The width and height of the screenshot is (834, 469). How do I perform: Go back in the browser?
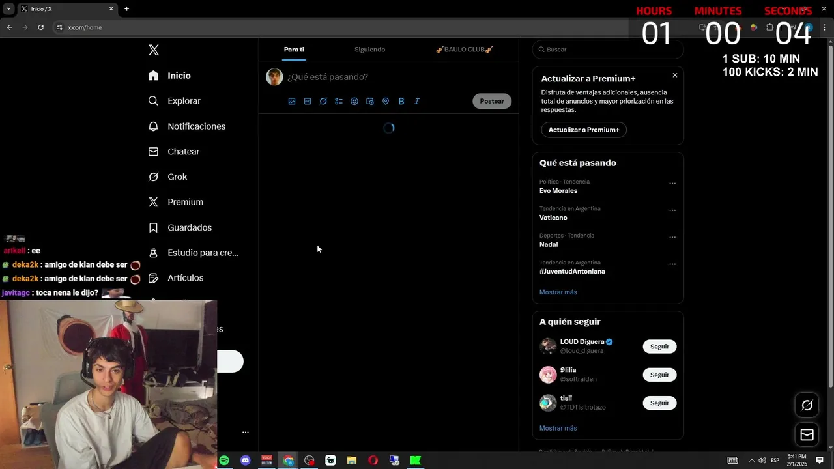click(9, 27)
